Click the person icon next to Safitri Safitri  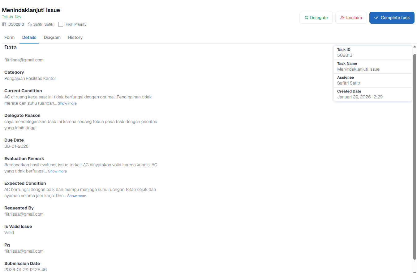[x=29, y=24]
